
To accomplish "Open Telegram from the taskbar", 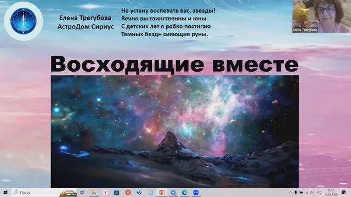I will pos(173,192).
